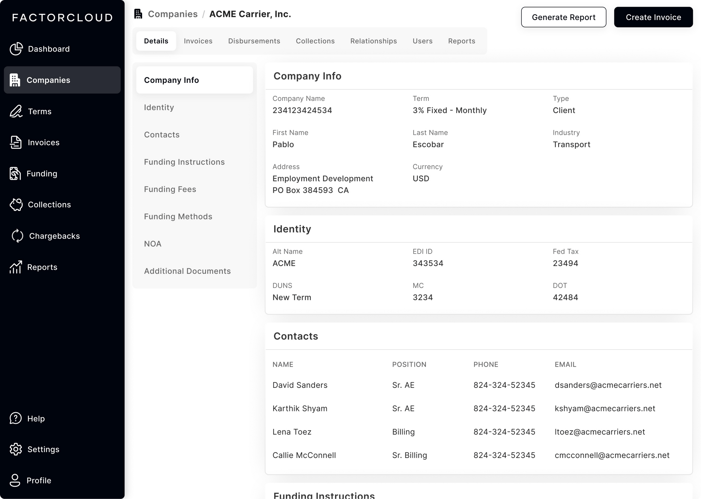Select the Companies sidebar icon
The height and width of the screenshot is (499, 701).
coord(15,80)
